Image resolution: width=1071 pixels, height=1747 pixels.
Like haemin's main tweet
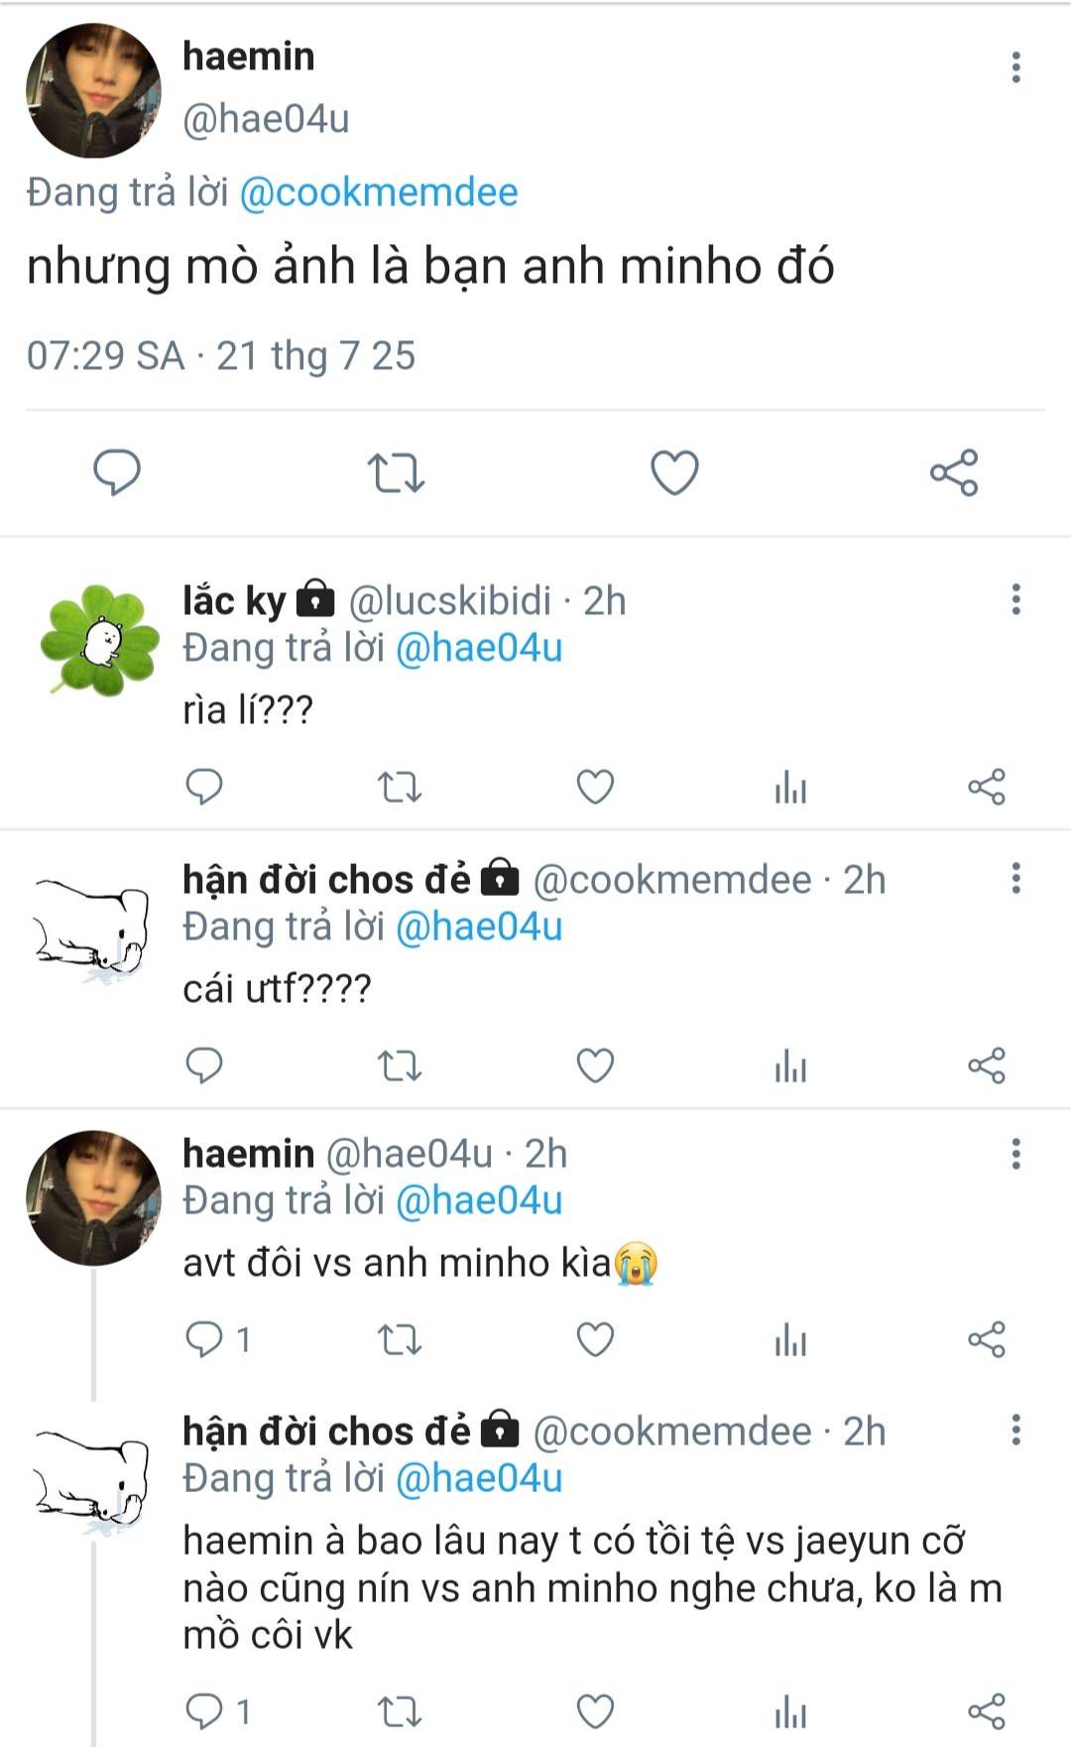674,472
